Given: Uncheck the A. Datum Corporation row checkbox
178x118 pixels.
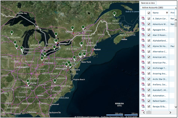Looking at the screenshot, I should (x=149, y=19).
